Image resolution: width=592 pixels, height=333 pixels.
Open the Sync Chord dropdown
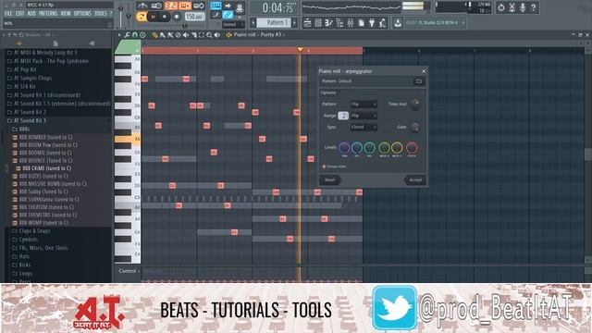point(364,128)
